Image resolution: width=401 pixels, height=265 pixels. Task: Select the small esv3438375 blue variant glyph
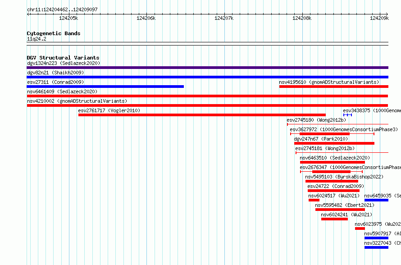(x=347, y=115)
